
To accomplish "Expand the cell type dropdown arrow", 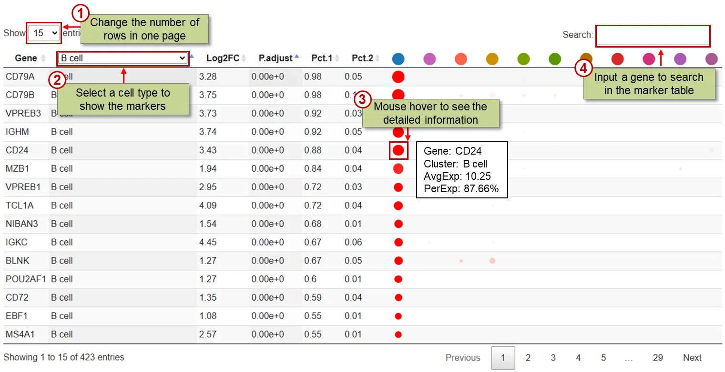I will (184, 58).
